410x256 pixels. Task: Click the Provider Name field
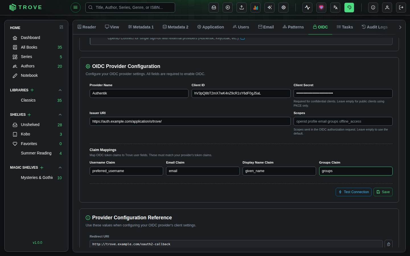click(139, 93)
